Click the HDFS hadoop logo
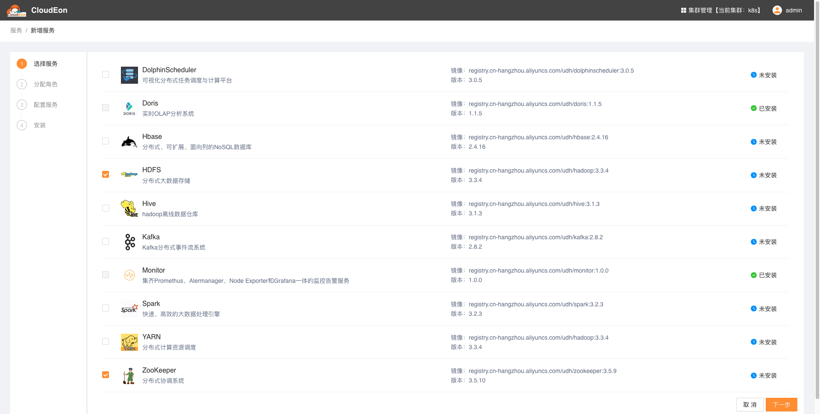This screenshot has height=414, width=820. pos(129,174)
